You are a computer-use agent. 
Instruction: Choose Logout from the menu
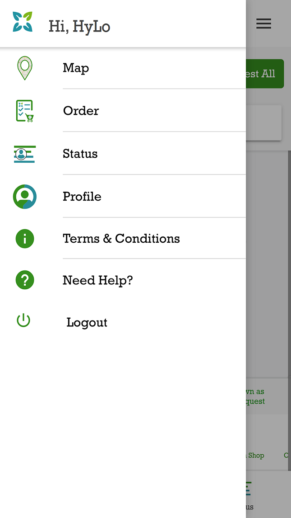coord(87,322)
